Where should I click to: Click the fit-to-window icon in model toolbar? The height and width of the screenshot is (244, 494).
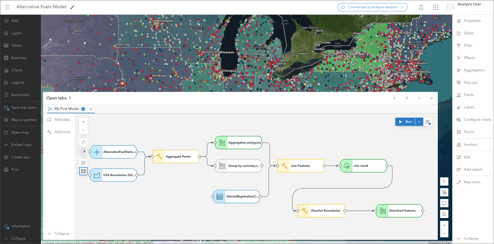tap(83, 171)
